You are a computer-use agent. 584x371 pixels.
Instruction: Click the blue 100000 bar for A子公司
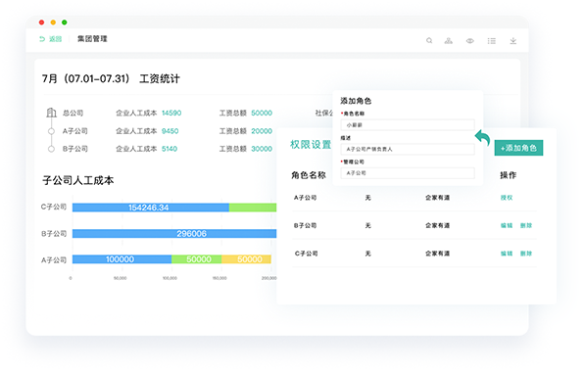tap(122, 259)
